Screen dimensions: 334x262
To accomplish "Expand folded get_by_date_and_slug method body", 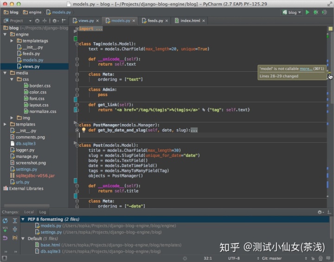I will click(x=77, y=130).
